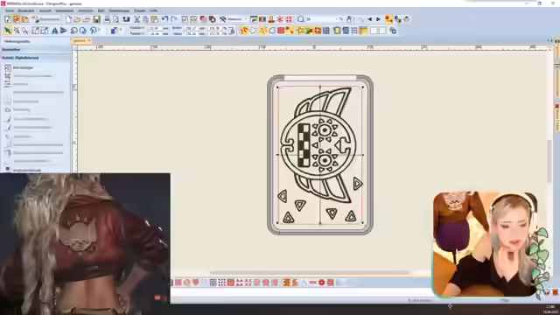Click the webcam overlay thumbnail
This screenshot has width=560, height=315.
click(485, 245)
